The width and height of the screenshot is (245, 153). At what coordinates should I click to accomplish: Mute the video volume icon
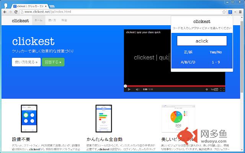pyautogui.click(x=137, y=90)
